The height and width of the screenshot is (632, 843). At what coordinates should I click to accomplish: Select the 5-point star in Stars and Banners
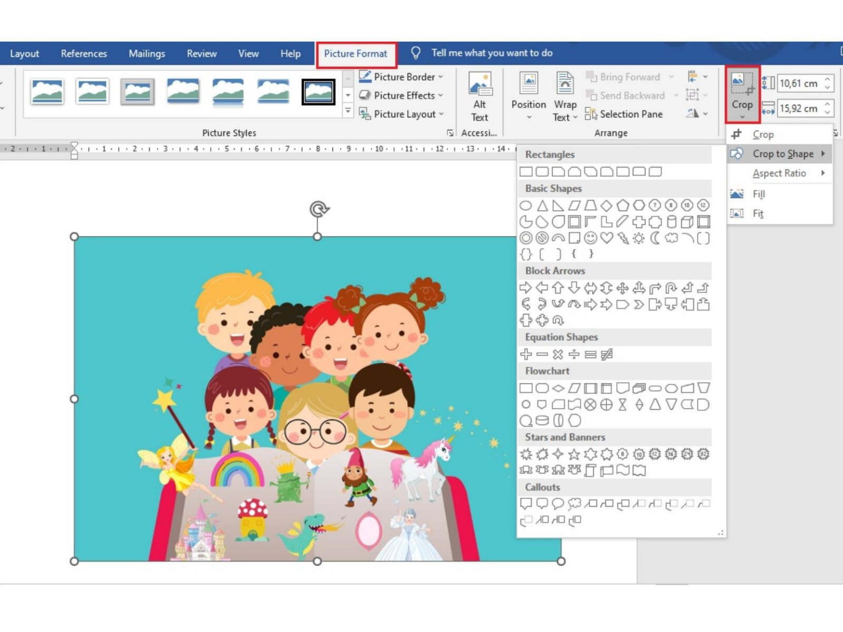[x=574, y=454]
